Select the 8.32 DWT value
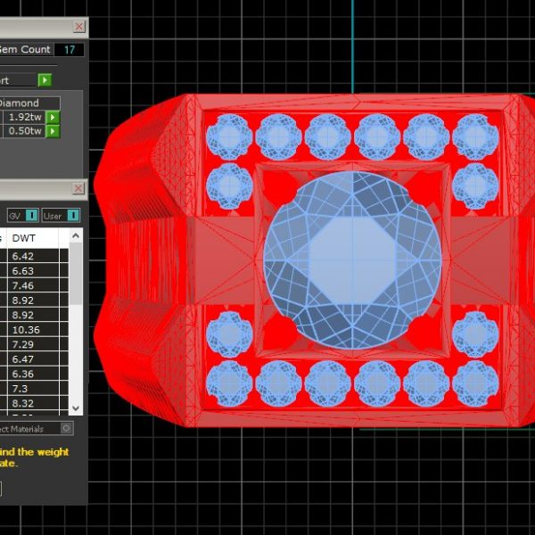Screen dimensions: 535x535 pyautogui.click(x=33, y=403)
